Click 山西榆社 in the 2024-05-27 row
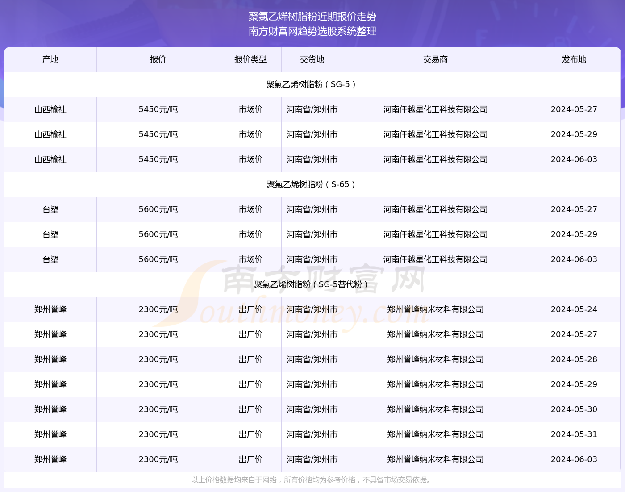This screenshot has width=625, height=492. tap(50, 109)
